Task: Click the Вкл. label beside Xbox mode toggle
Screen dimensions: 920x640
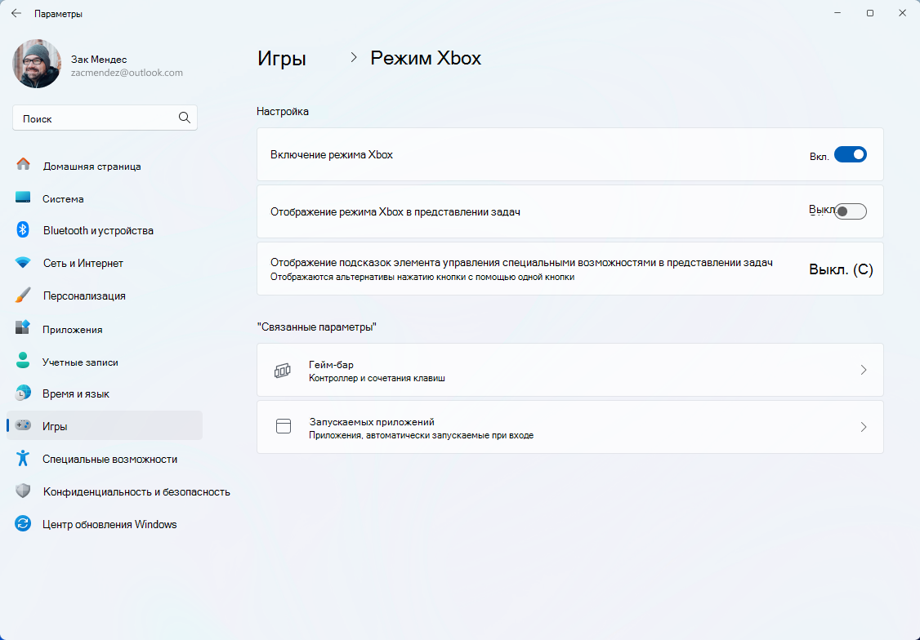Action: (819, 157)
